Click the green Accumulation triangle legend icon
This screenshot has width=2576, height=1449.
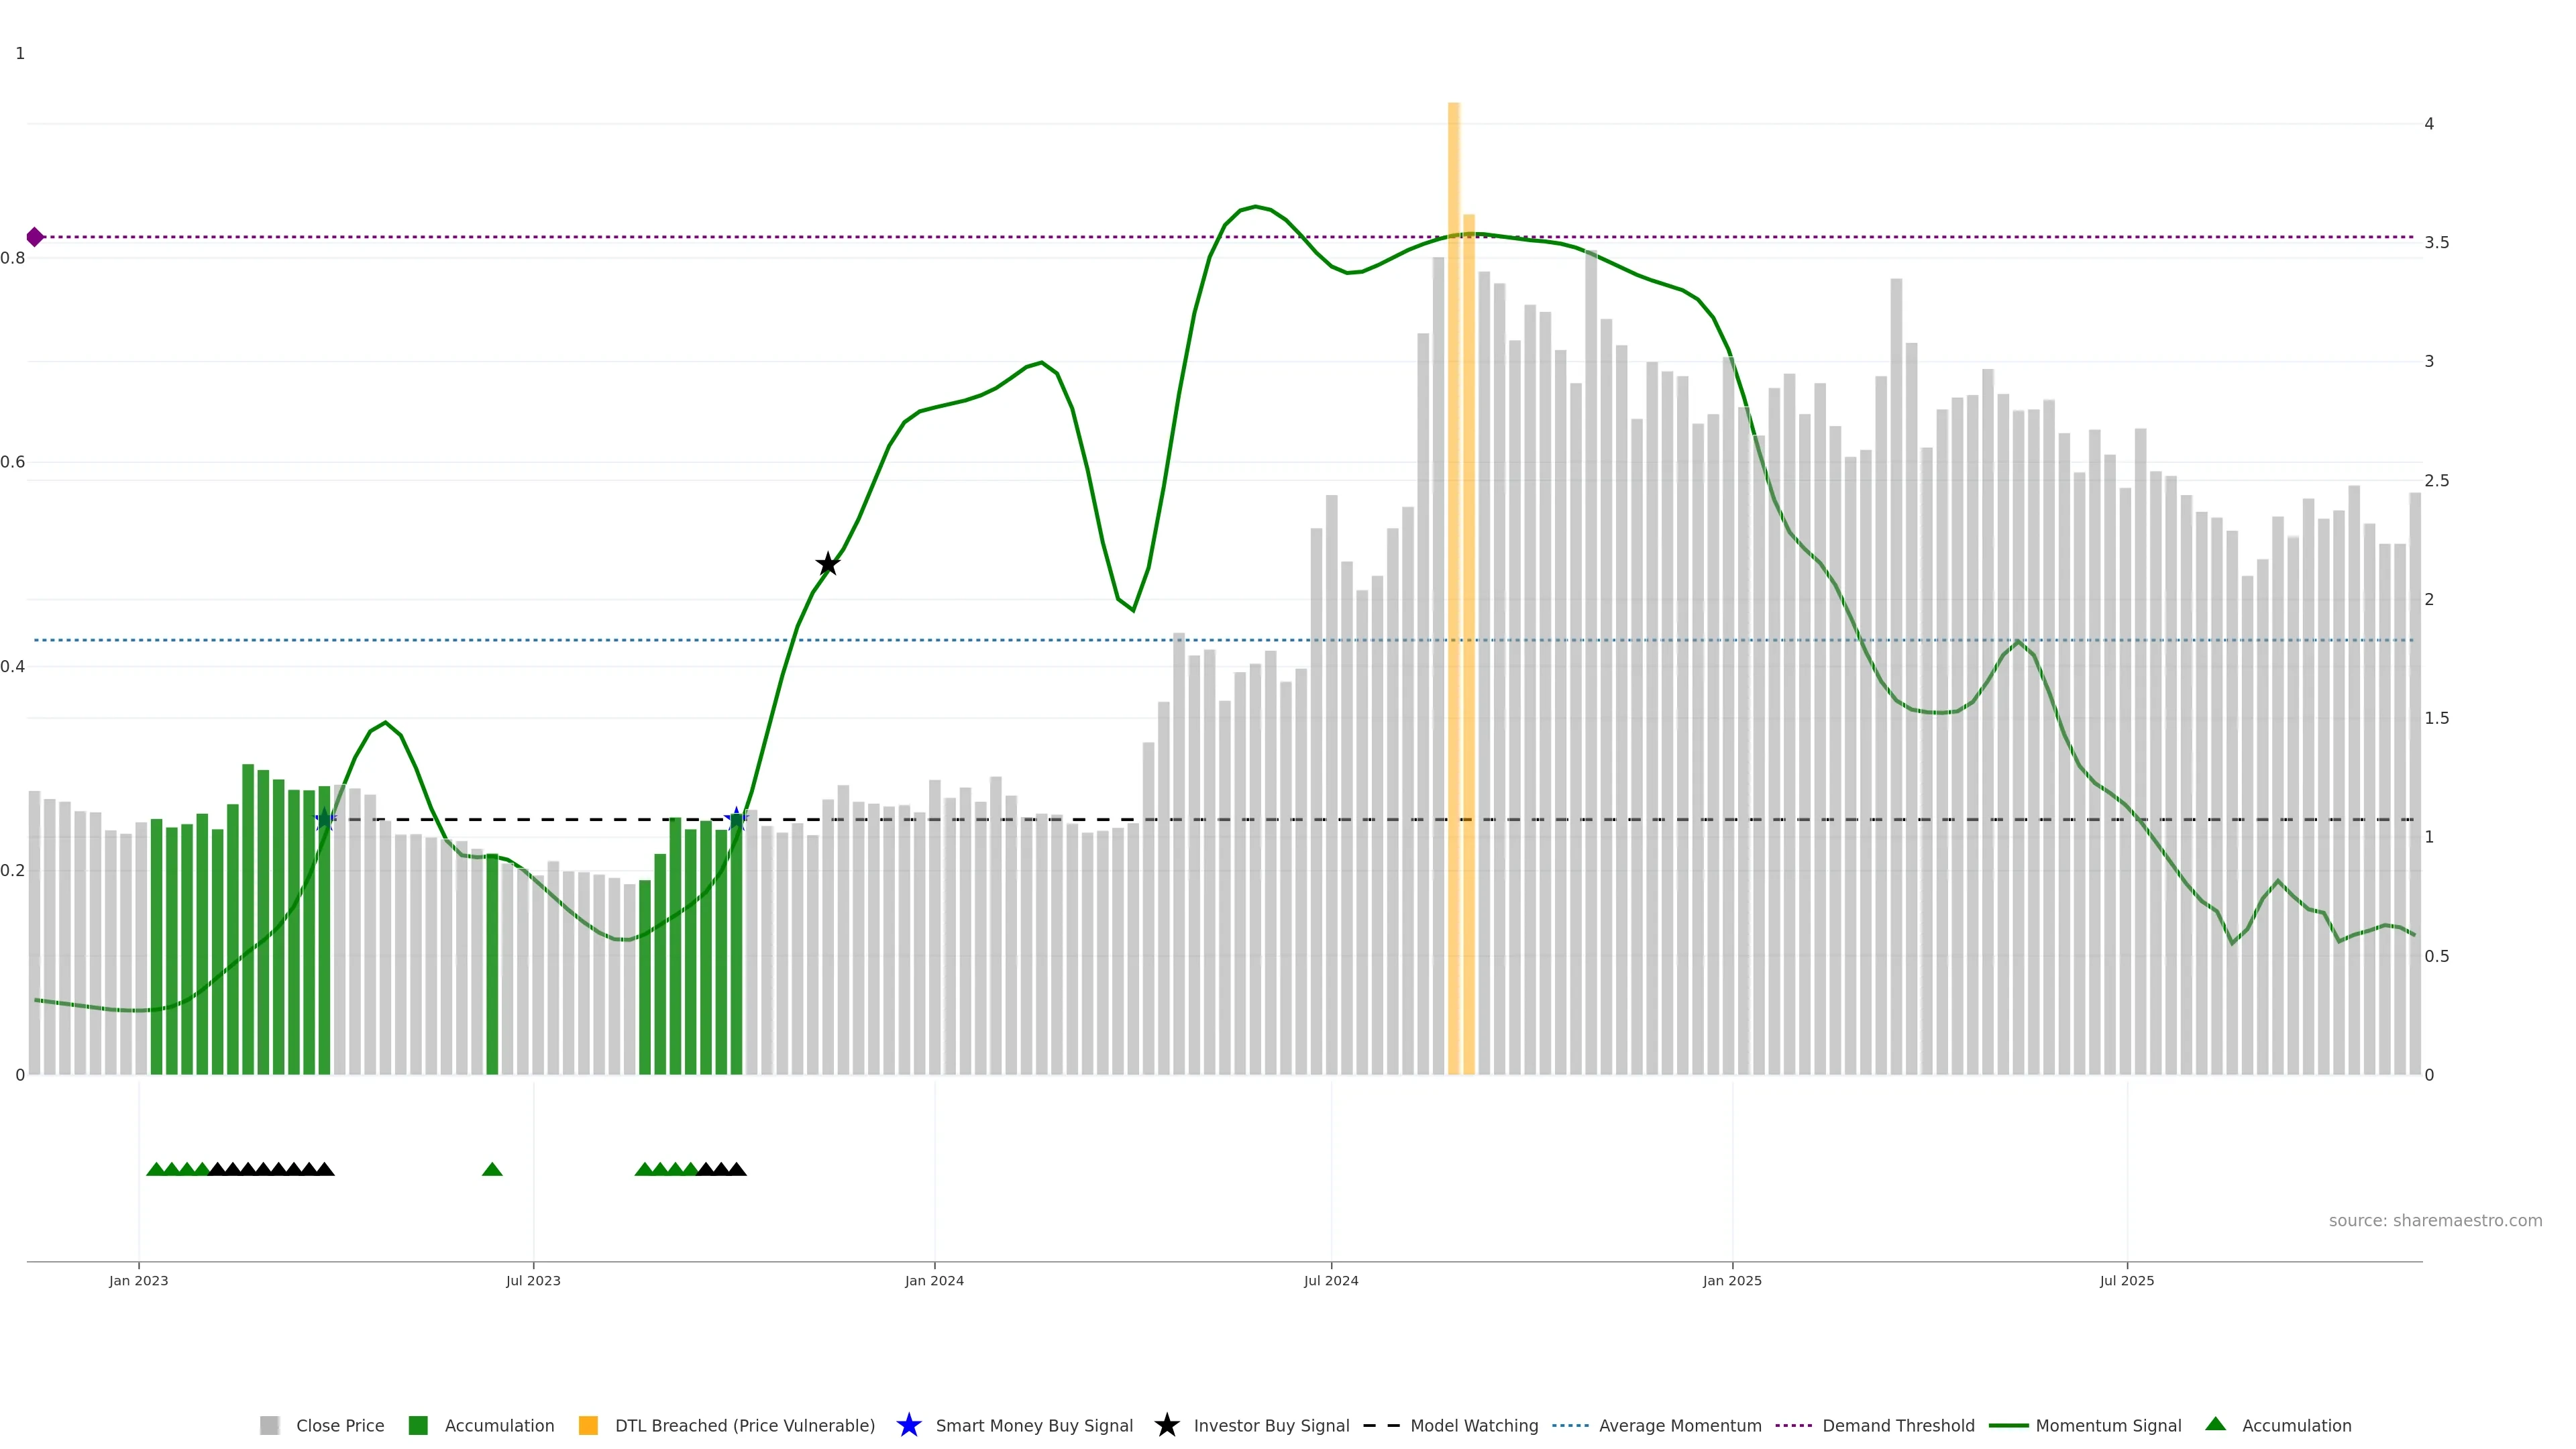coord(2215,1424)
